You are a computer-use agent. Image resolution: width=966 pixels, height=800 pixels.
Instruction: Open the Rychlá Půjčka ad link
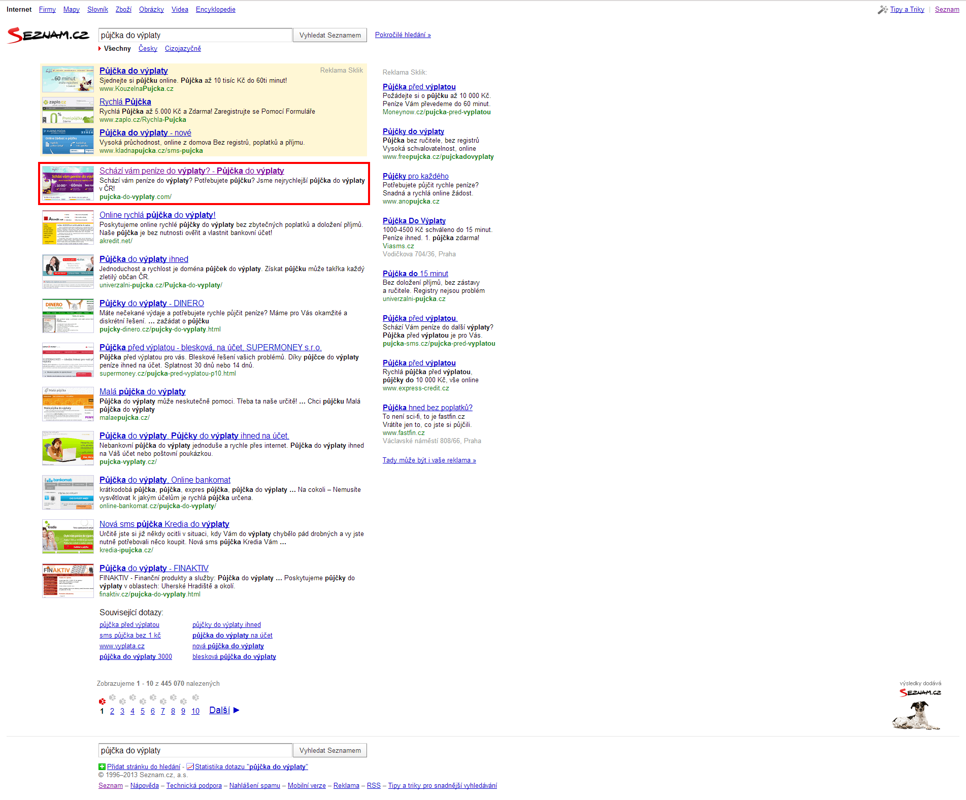(125, 102)
